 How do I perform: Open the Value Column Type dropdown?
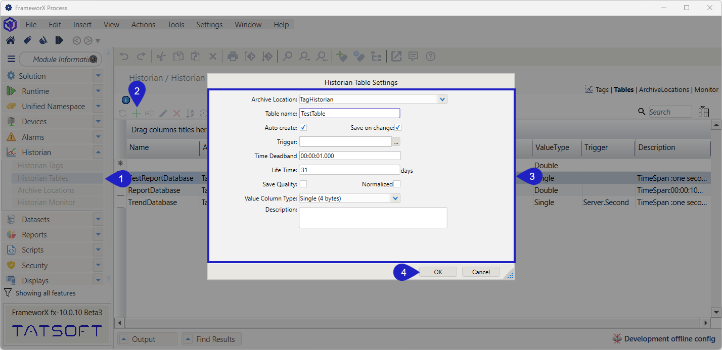point(395,198)
